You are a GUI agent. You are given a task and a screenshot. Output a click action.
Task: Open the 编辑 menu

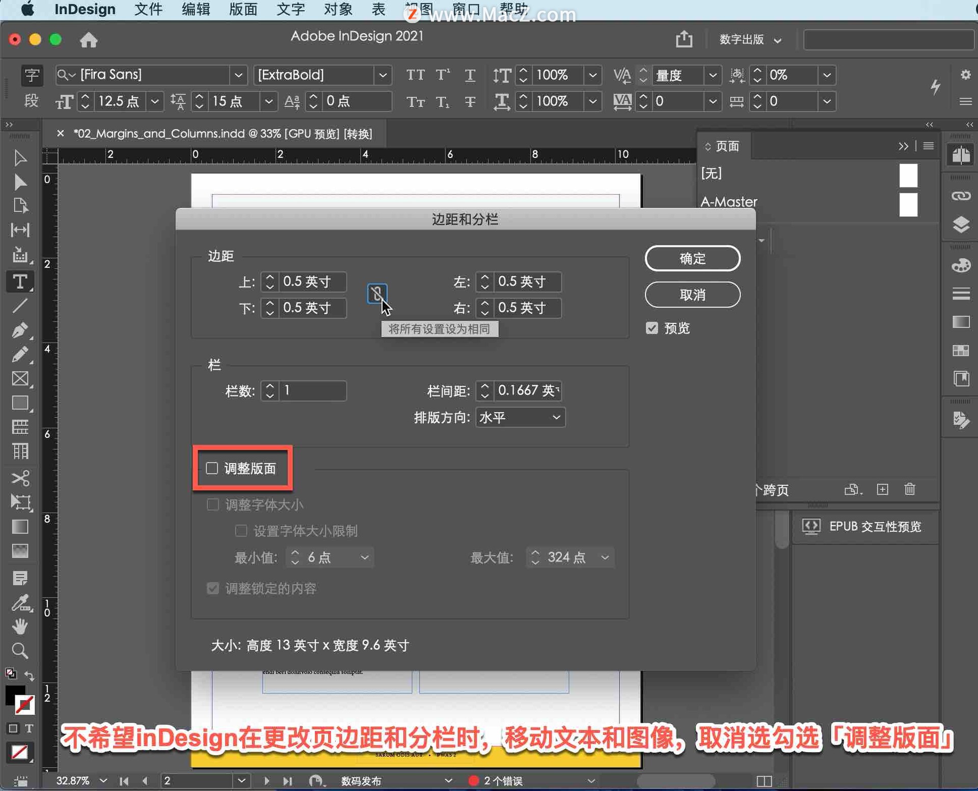(196, 9)
